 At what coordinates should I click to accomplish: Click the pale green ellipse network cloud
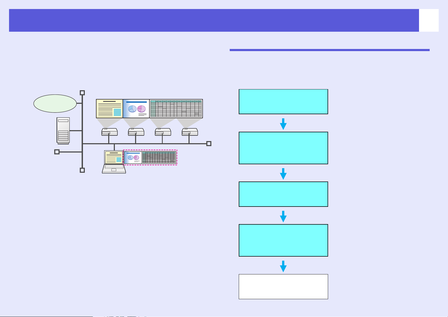(x=55, y=104)
